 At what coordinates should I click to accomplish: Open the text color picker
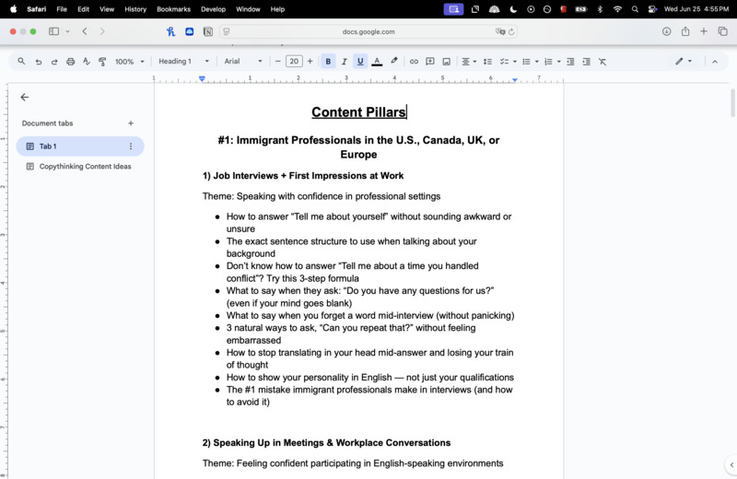click(377, 62)
